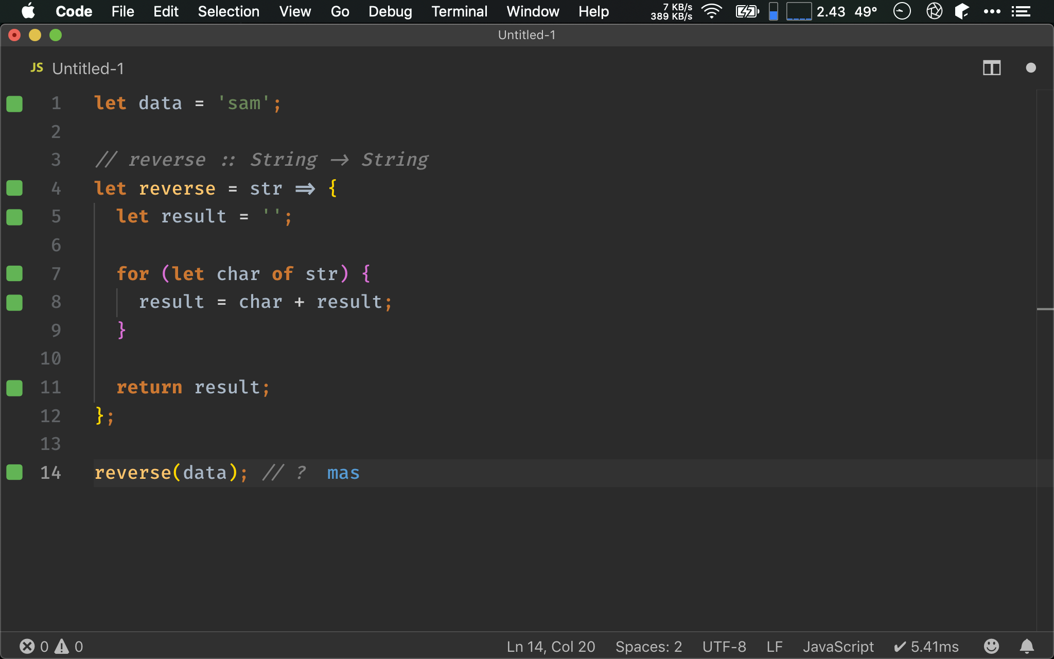
Task: Click the return keyword on line 11
Action: coord(149,387)
